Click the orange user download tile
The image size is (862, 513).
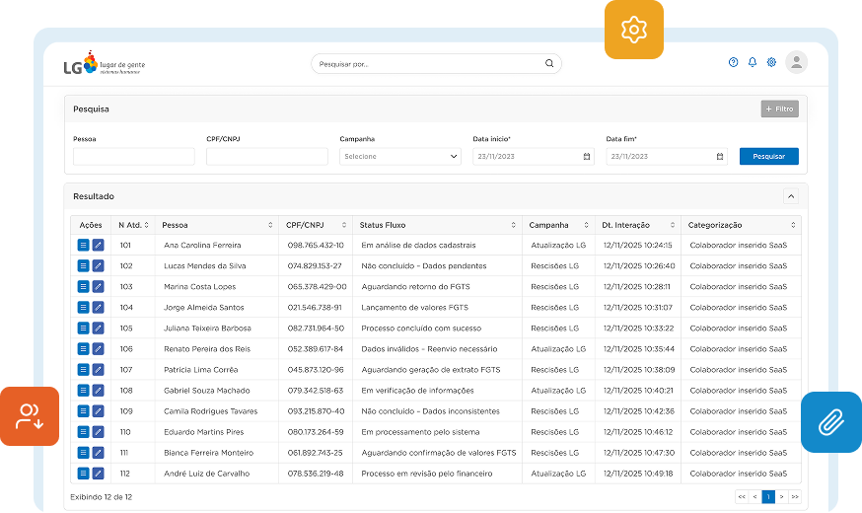tap(29, 416)
